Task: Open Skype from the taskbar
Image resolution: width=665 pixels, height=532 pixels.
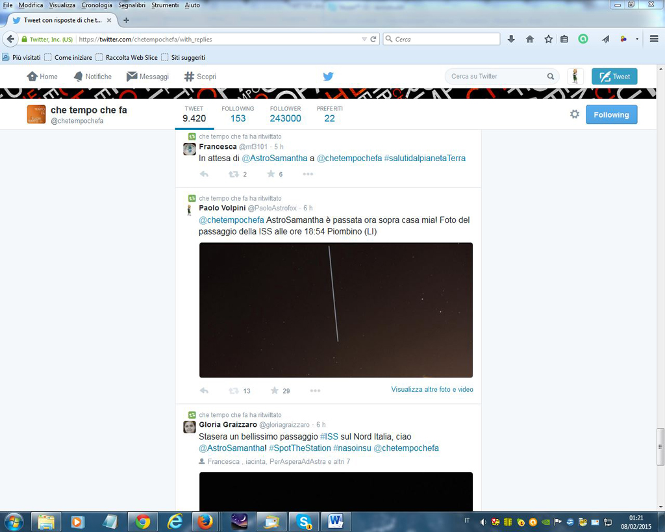Action: click(304, 522)
